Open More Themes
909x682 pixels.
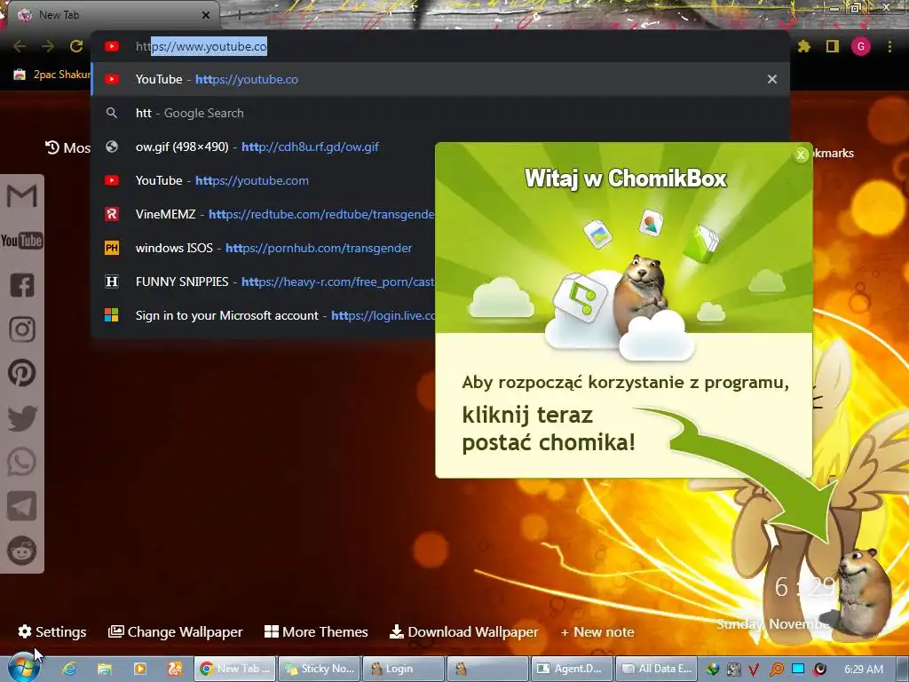[x=317, y=631]
